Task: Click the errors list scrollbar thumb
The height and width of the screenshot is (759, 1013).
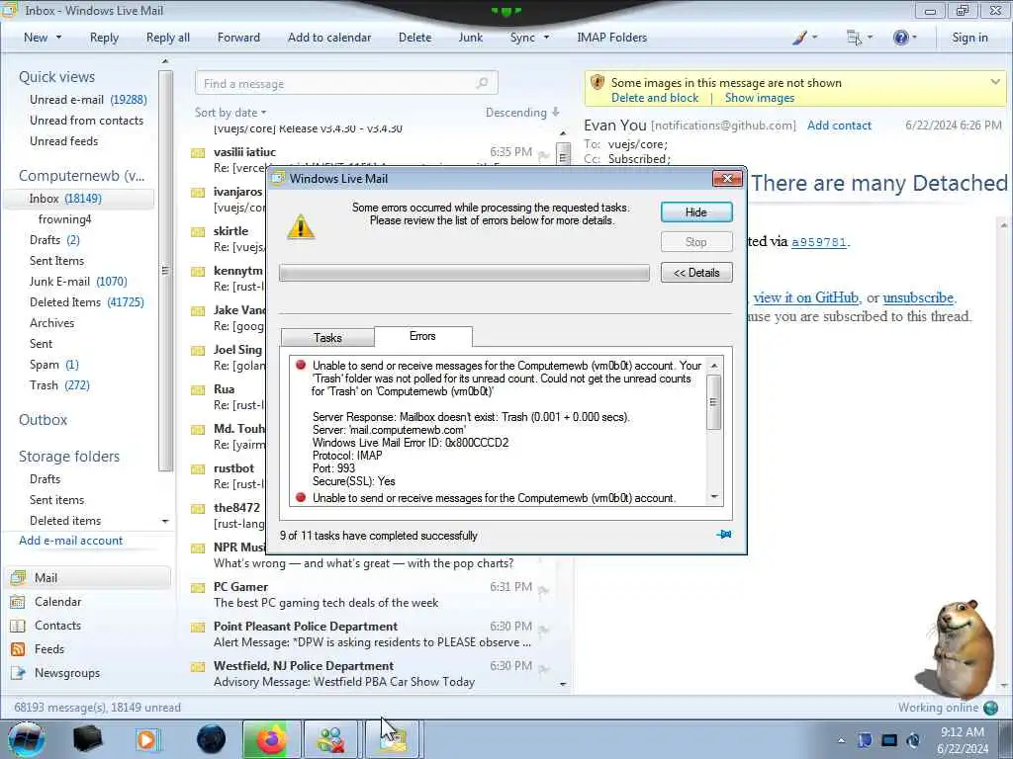Action: [714, 401]
